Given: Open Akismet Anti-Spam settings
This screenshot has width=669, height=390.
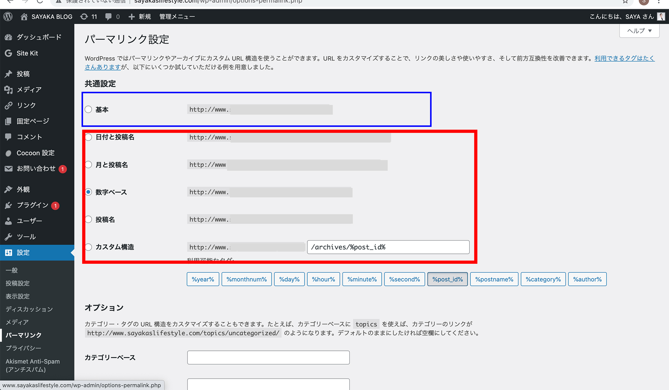Looking at the screenshot, I should pyautogui.click(x=33, y=365).
